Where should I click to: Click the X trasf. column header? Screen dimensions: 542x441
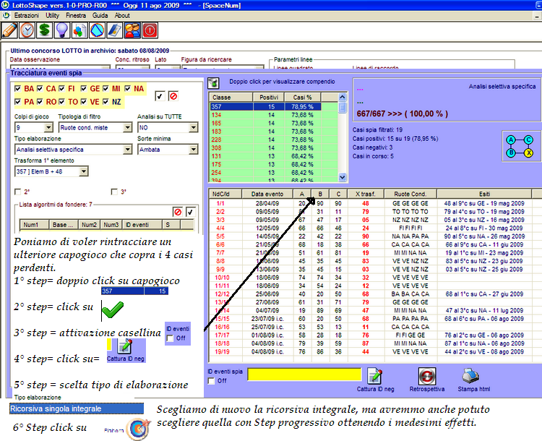click(366, 194)
